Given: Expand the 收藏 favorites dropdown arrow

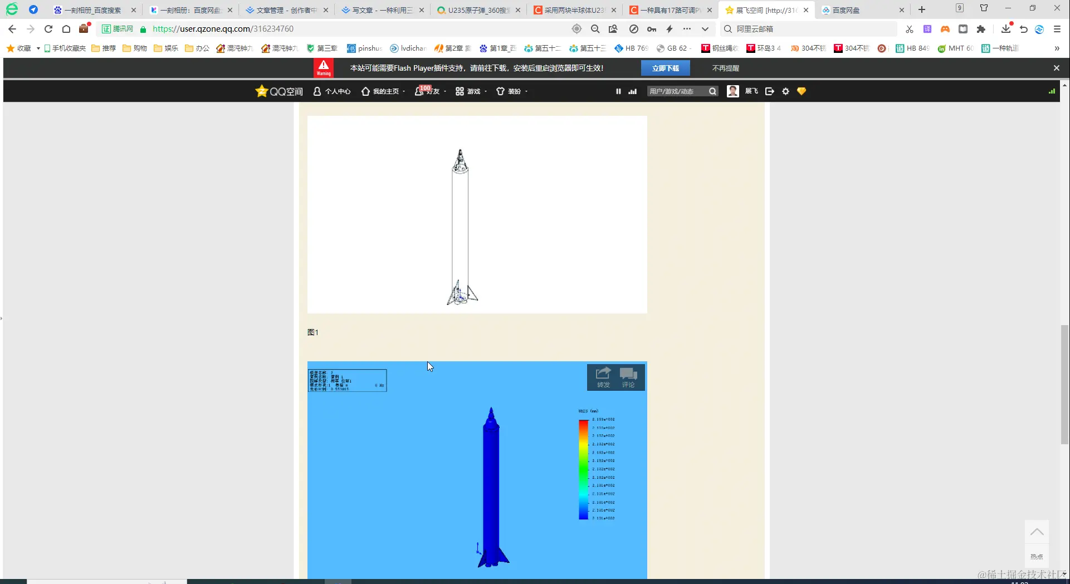Looking at the screenshot, I should point(38,48).
